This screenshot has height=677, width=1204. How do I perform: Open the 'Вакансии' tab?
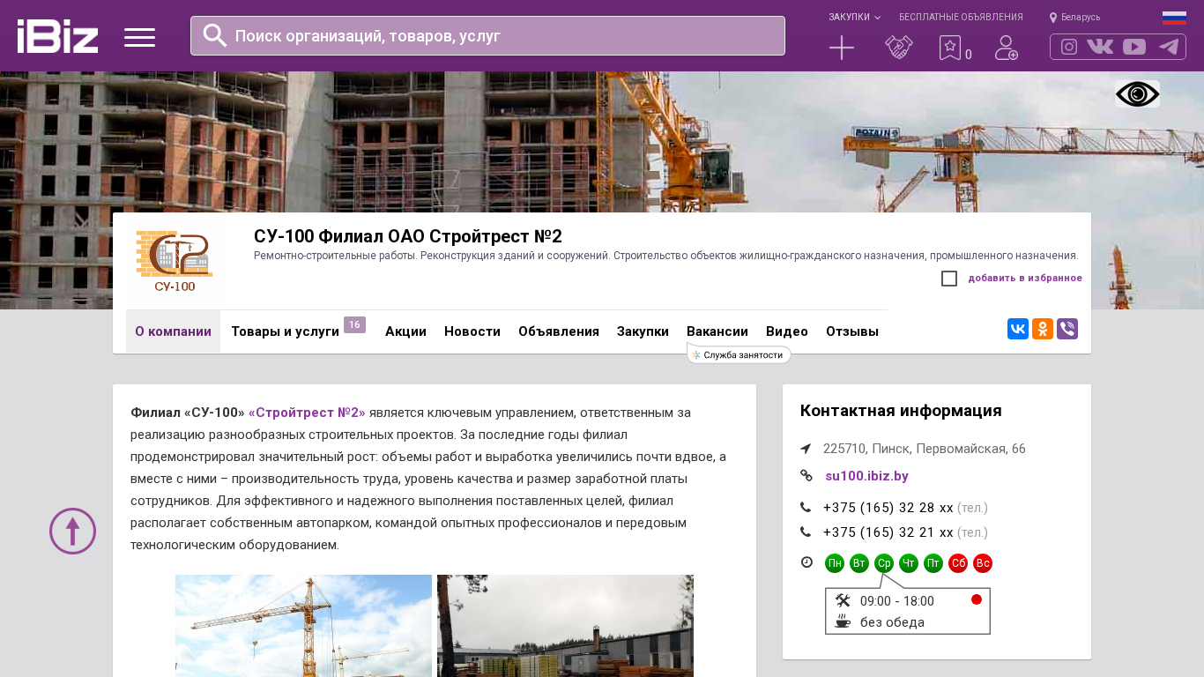(717, 331)
